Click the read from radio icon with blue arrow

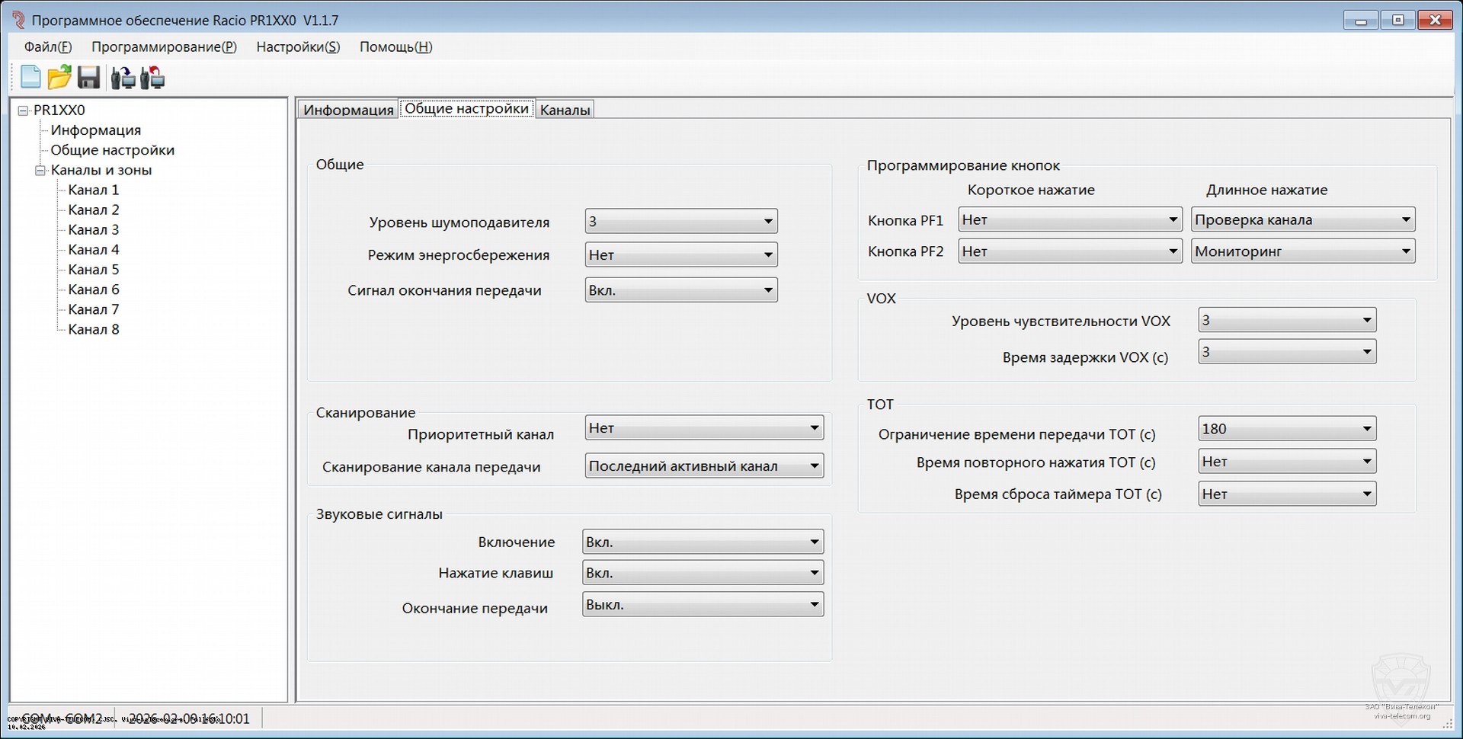(123, 78)
